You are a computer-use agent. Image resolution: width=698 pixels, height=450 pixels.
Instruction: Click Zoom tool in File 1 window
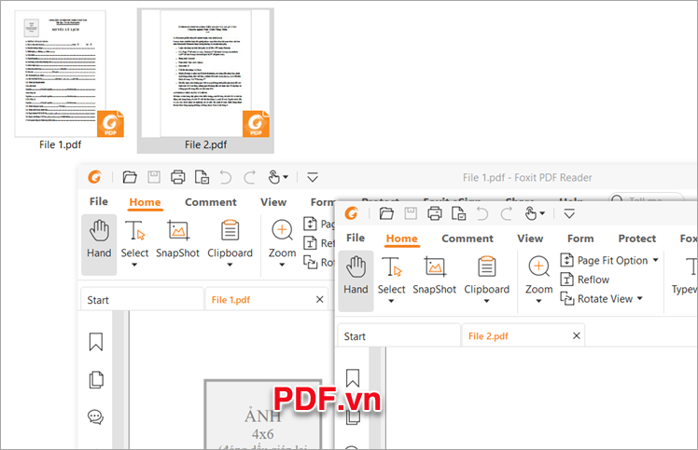[x=282, y=239]
